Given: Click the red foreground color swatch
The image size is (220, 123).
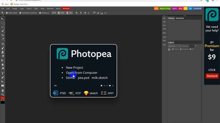Looking at the screenshot, I should pos(2,98).
